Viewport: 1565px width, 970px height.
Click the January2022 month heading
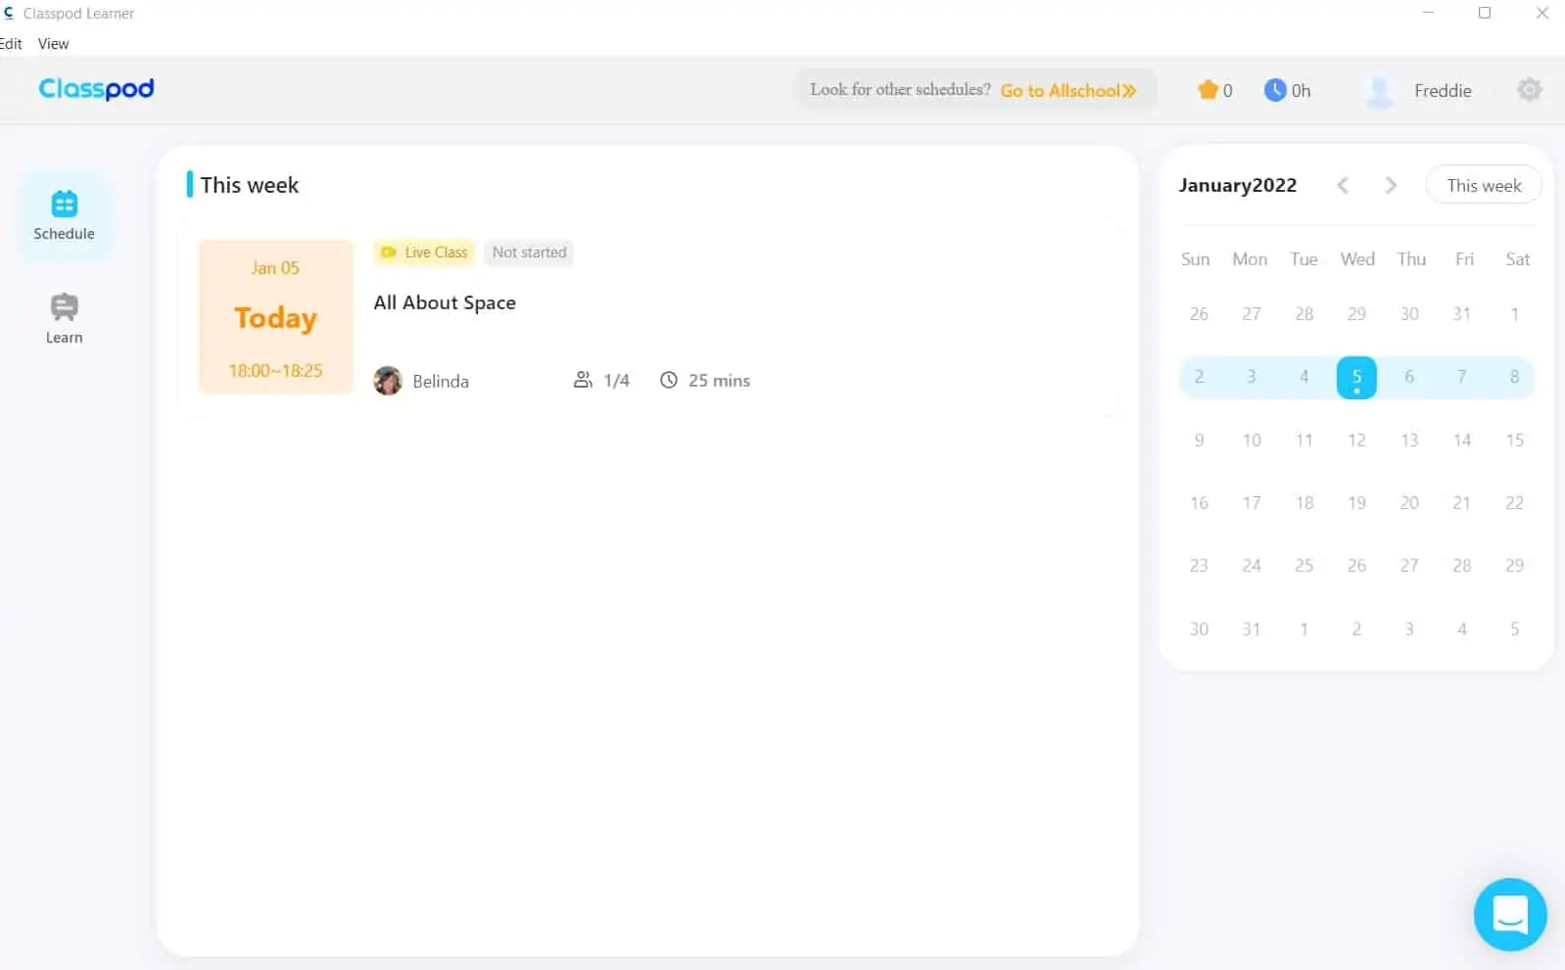(x=1237, y=185)
